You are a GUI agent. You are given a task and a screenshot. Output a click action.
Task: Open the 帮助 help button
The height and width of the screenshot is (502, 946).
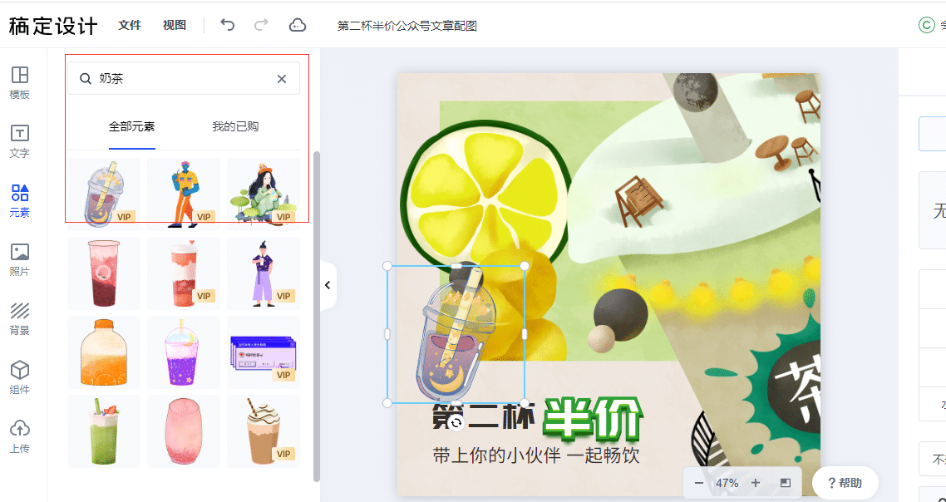[845, 483]
